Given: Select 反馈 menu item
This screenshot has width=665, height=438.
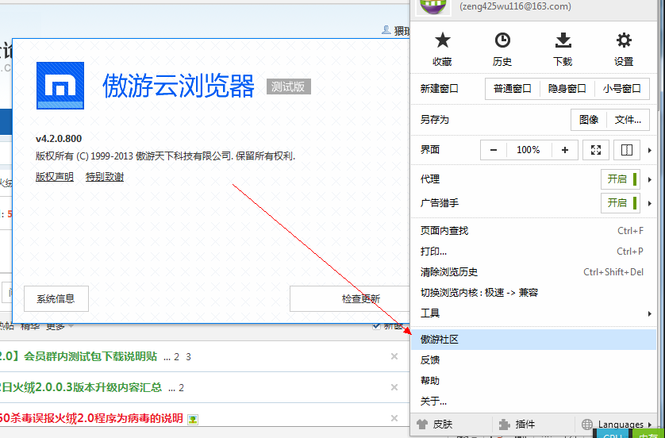Looking at the screenshot, I should 533,360.
